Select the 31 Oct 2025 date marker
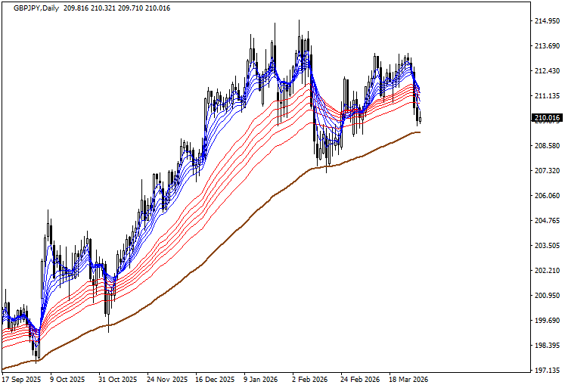This screenshot has width=565, height=388. coord(119,380)
